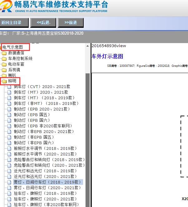
Task: Click document icon for 倒车灯（非MT）（2018、2019款）
Action: (x=9, y=104)
